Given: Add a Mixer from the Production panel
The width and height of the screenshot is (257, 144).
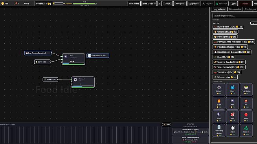Looking at the screenshot, I should [232, 89].
